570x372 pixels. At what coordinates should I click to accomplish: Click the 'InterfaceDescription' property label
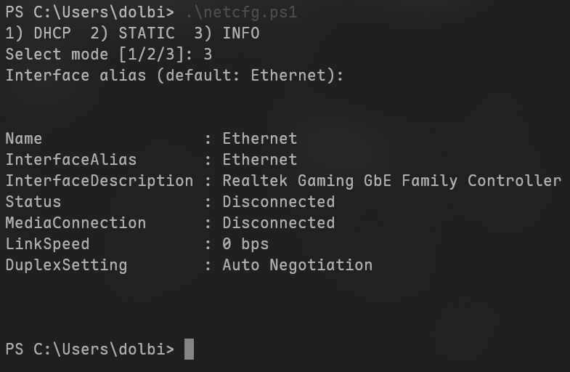click(x=99, y=181)
